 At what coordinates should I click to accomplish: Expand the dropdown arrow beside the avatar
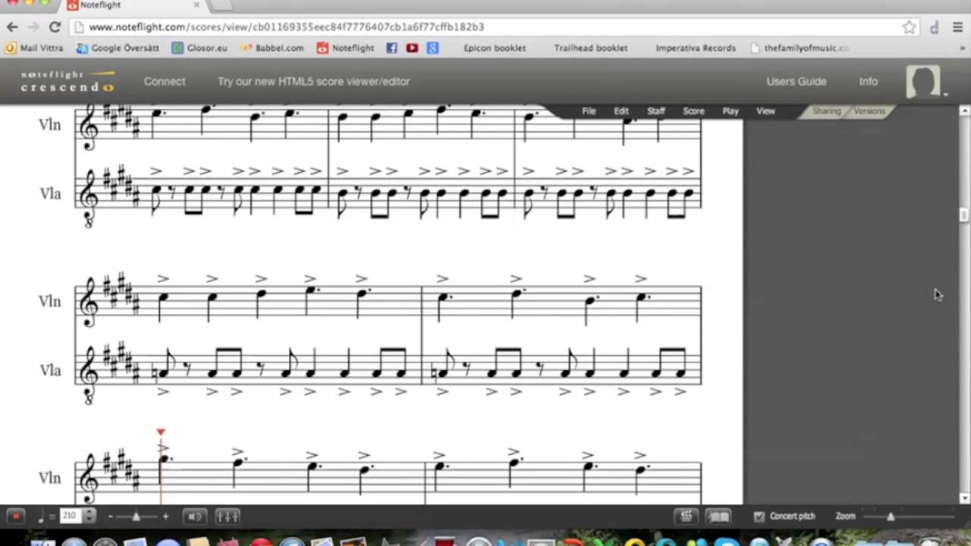click(x=946, y=94)
